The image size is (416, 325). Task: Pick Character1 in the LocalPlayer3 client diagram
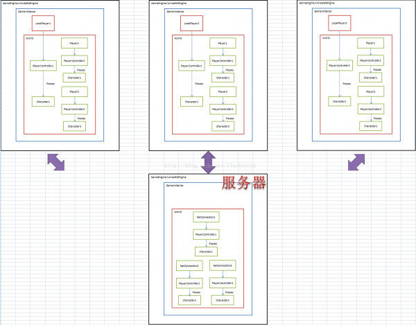pyautogui.click(x=371, y=78)
